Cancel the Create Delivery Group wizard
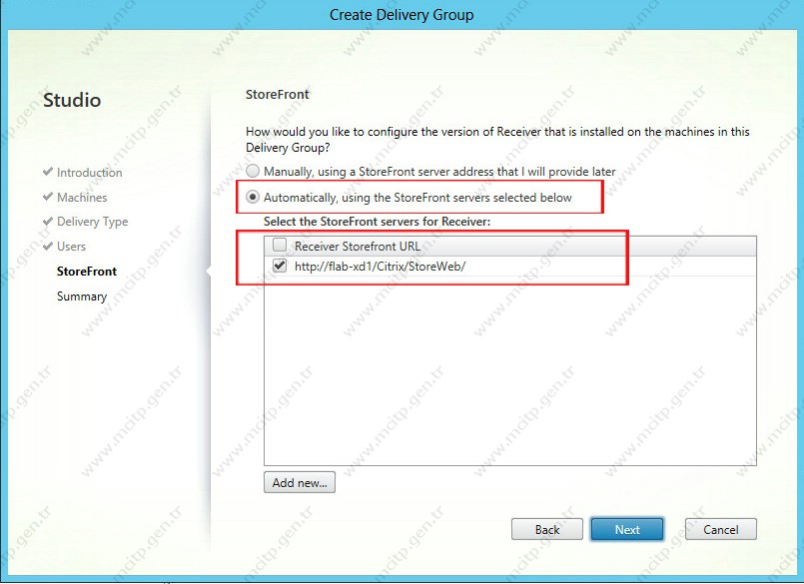 [720, 529]
